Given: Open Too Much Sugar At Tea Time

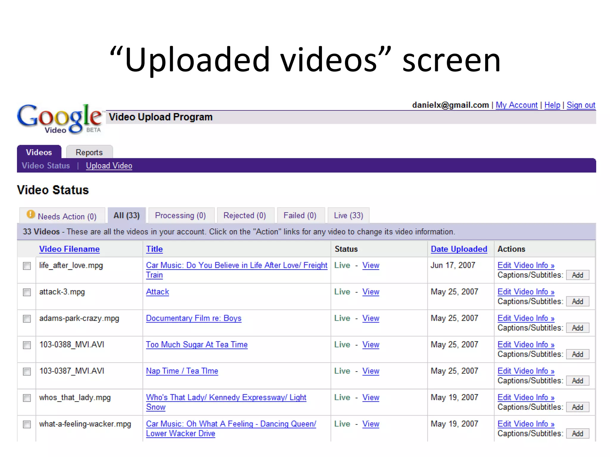Looking at the screenshot, I should 197,345.
